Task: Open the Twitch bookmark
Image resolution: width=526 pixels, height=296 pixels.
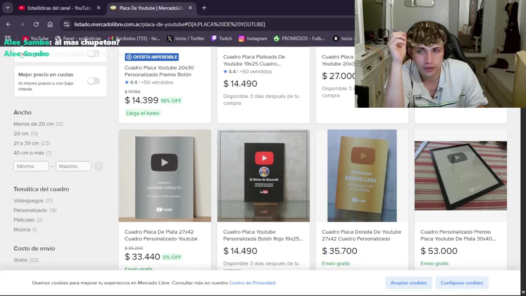Action: (x=221, y=38)
